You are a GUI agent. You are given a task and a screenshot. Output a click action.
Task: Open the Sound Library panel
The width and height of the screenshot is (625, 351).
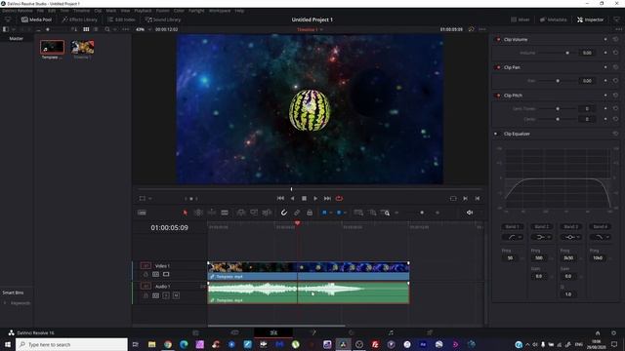pyautogui.click(x=163, y=19)
